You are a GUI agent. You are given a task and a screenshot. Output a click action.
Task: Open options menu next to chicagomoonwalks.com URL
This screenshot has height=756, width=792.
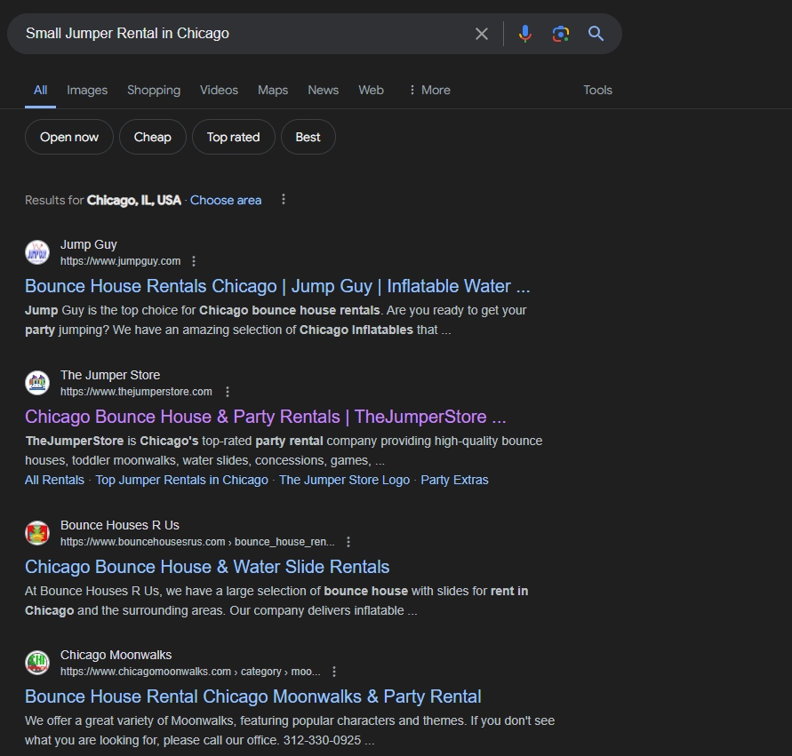click(334, 672)
